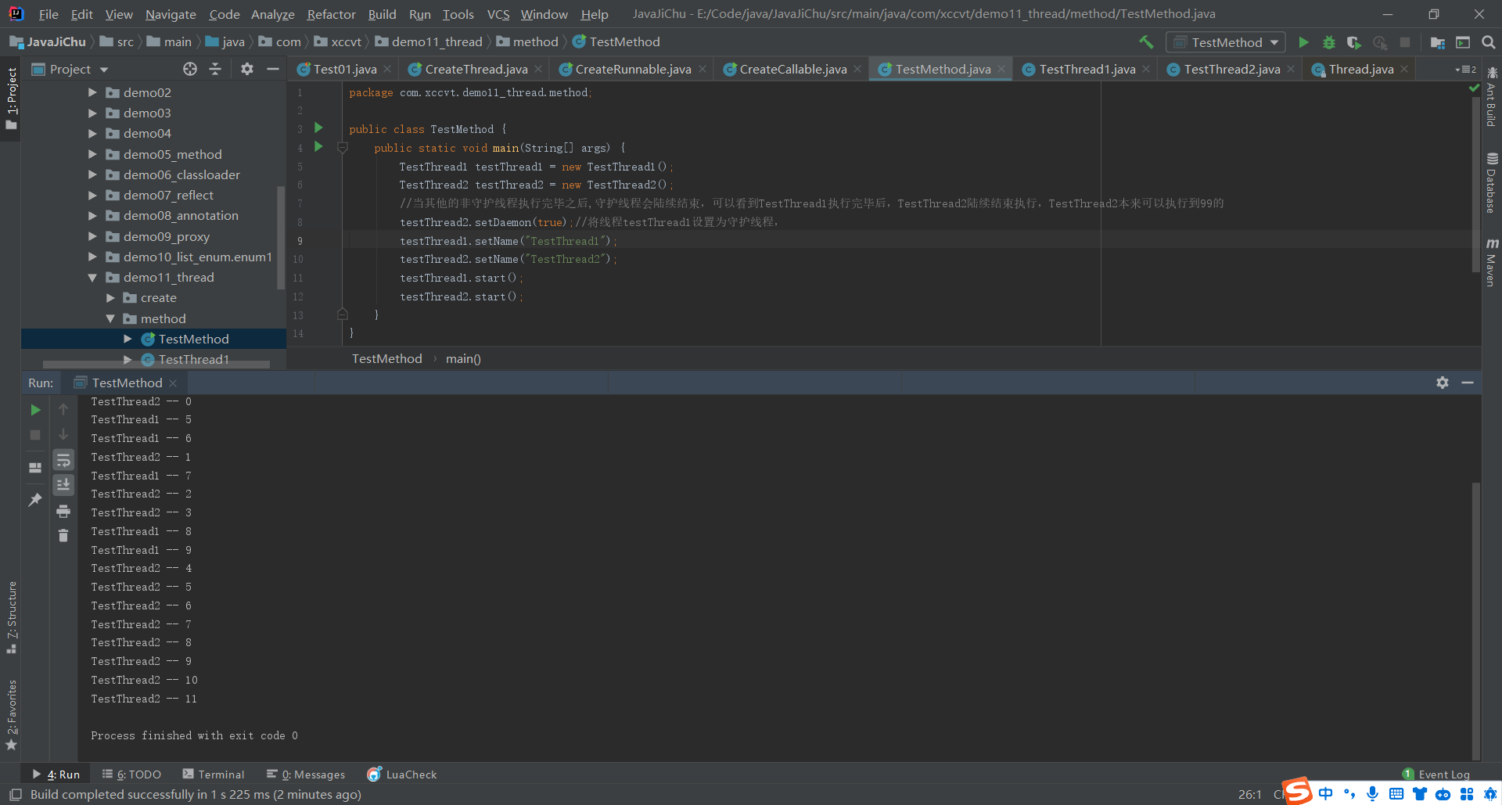This screenshot has height=805, width=1502.
Task: Open Project panel settings gear
Action: click(x=247, y=69)
